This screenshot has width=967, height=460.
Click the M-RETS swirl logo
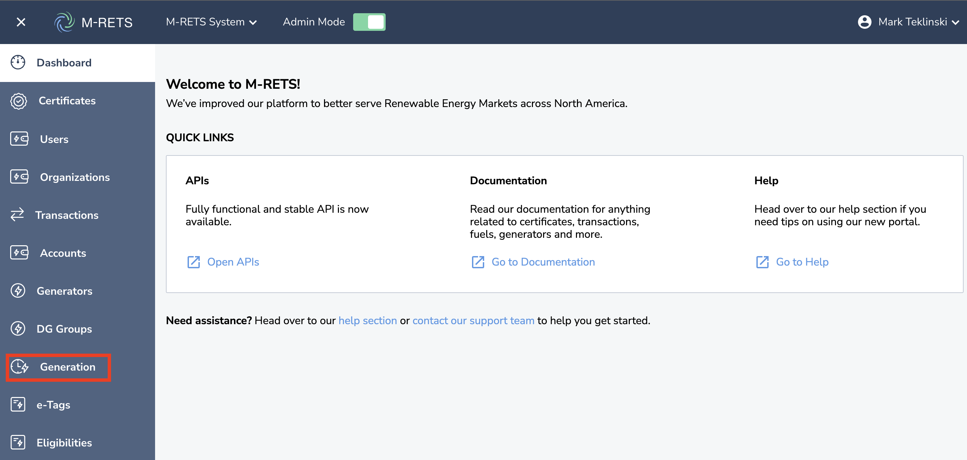click(x=64, y=22)
